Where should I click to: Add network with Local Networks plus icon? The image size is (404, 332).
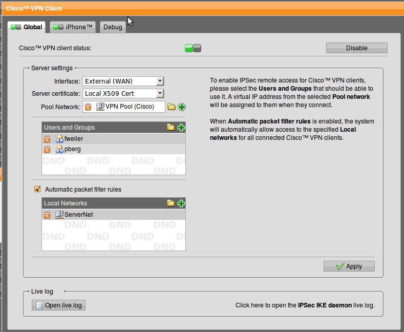click(181, 203)
